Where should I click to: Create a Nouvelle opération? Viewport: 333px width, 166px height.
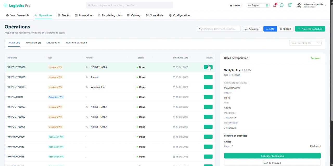310,29
